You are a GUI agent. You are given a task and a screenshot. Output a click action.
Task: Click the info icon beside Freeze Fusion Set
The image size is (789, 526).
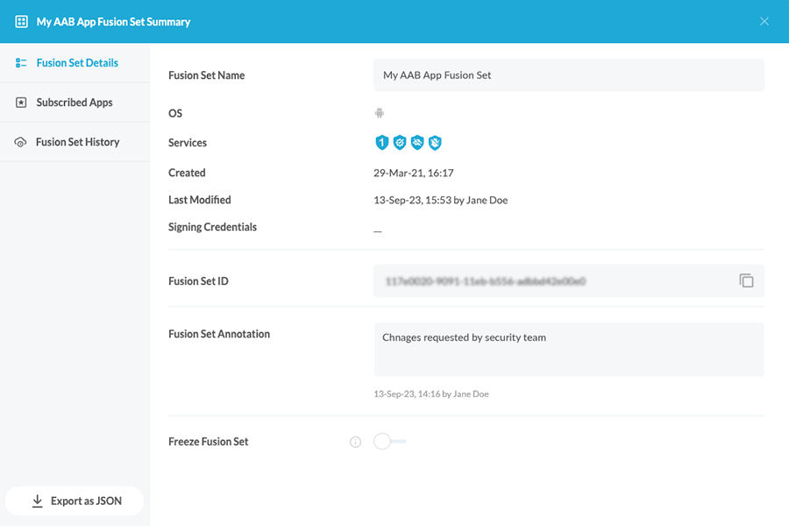point(355,442)
